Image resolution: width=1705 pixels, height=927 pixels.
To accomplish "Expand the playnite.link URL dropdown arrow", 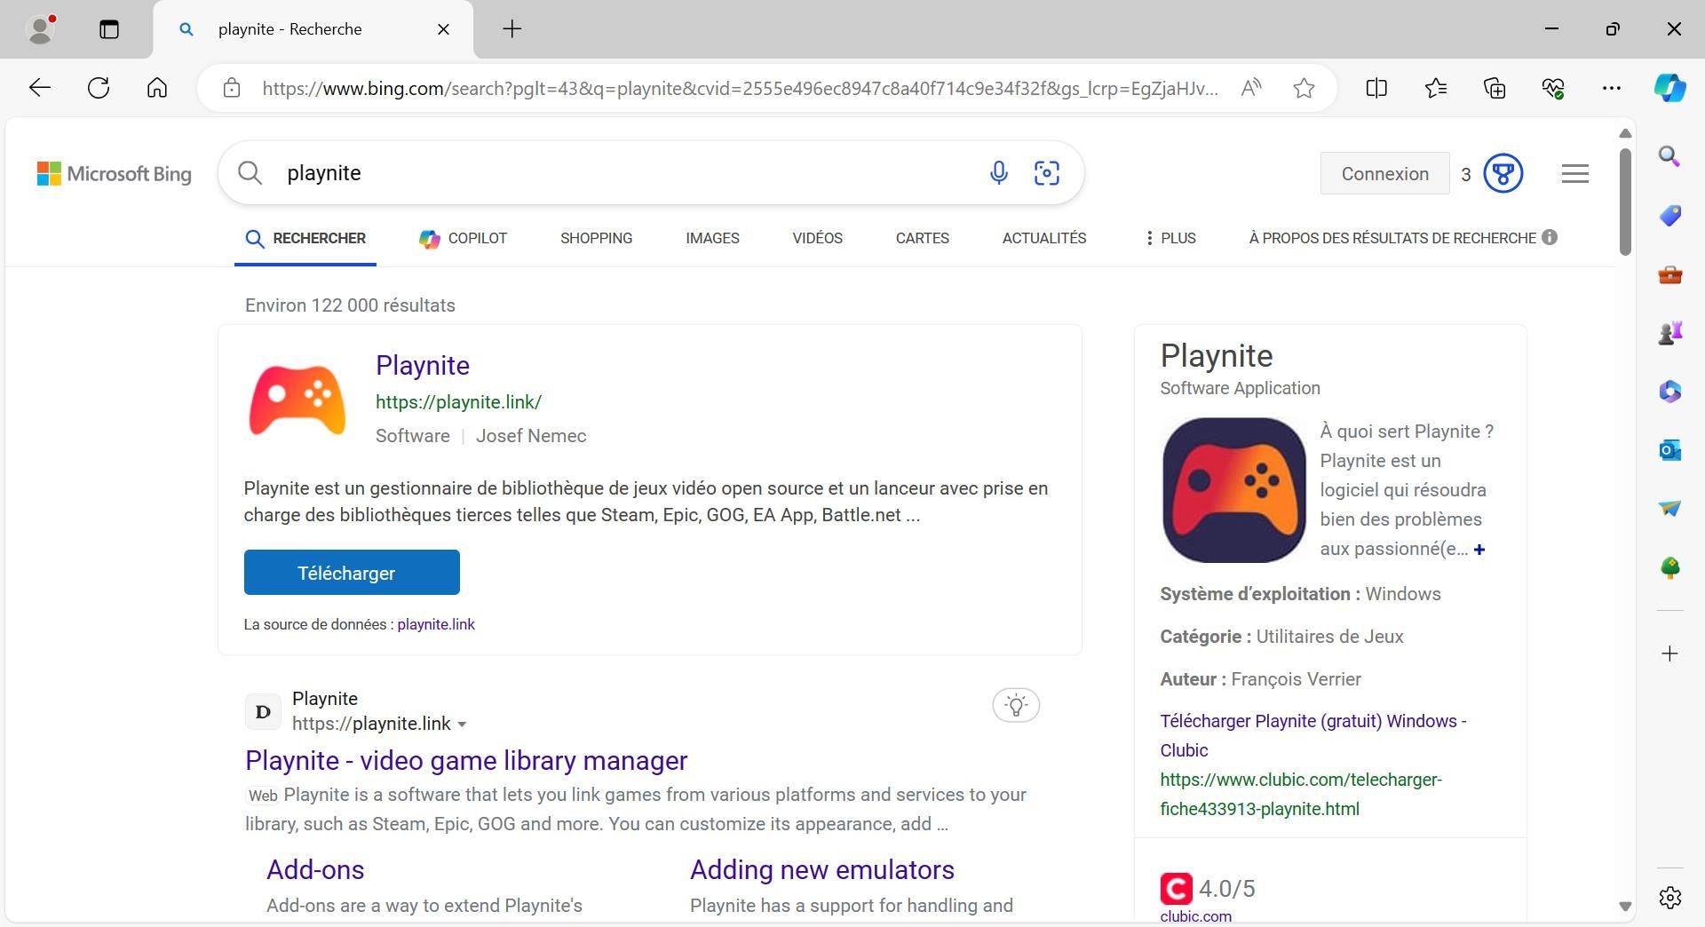I will (x=462, y=725).
